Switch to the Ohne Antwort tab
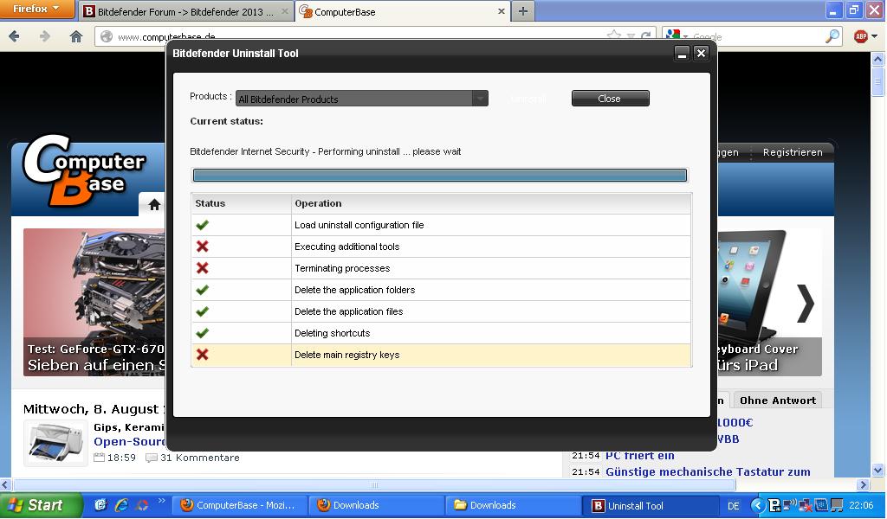Viewport: 887px width, 519px height. (x=778, y=400)
